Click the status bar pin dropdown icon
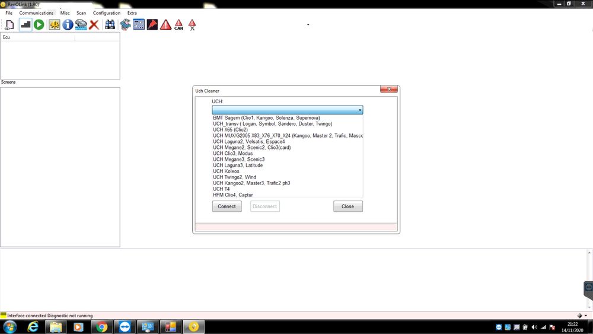The width and height of the screenshot is (593, 334). tap(582, 316)
